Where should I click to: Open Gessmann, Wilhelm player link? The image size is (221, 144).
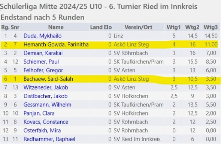(x=47, y=105)
